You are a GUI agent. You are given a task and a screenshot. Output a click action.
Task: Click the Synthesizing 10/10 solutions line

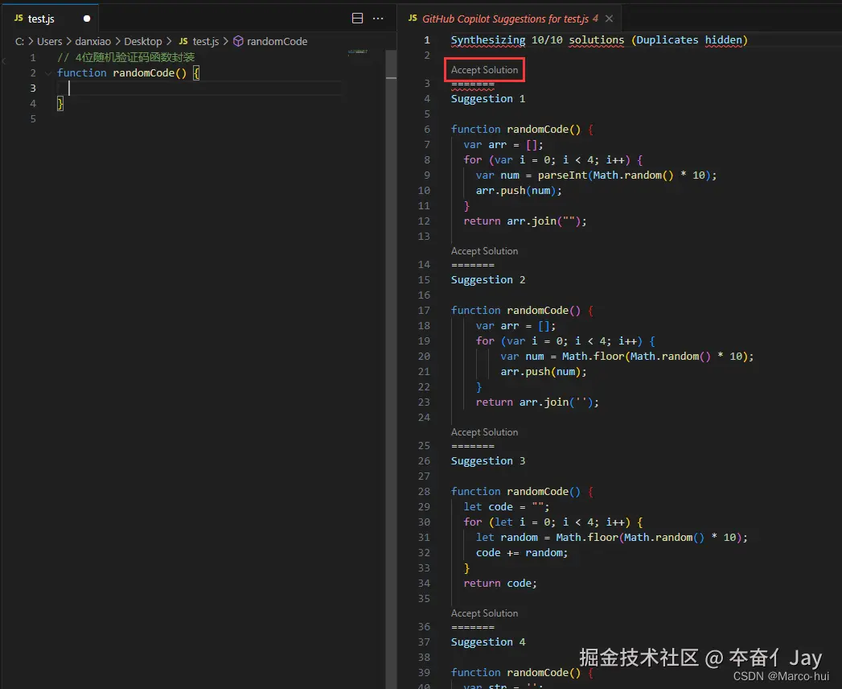pos(599,40)
